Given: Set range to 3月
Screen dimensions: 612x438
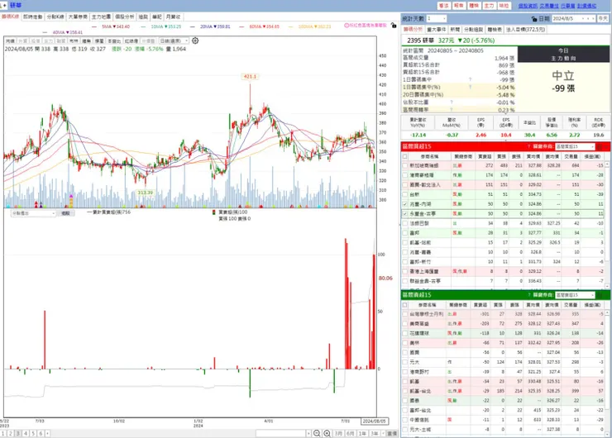Looking at the screenshot, I should [338, 433].
